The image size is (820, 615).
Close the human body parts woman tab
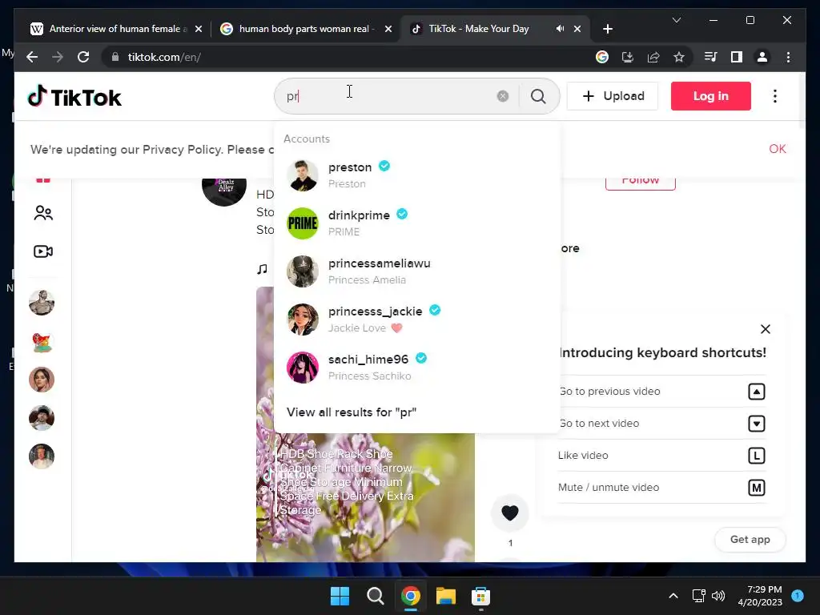point(388,29)
